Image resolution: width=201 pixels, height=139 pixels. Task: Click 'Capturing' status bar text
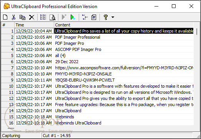[11, 136]
